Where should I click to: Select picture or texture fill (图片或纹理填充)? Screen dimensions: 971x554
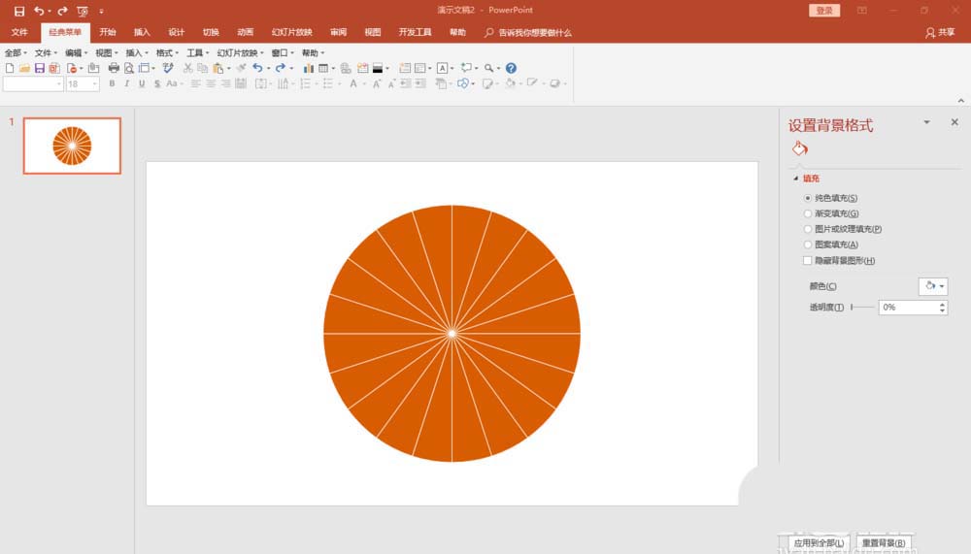pos(808,229)
